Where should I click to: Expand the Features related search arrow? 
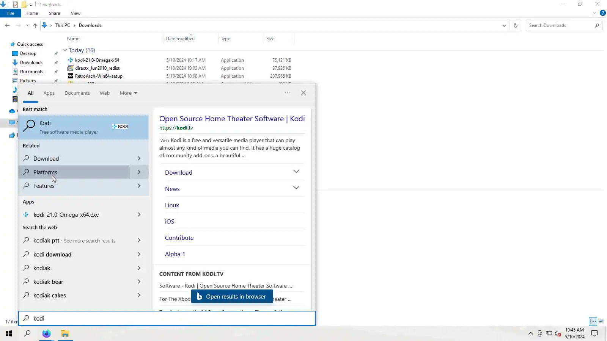pyautogui.click(x=139, y=186)
